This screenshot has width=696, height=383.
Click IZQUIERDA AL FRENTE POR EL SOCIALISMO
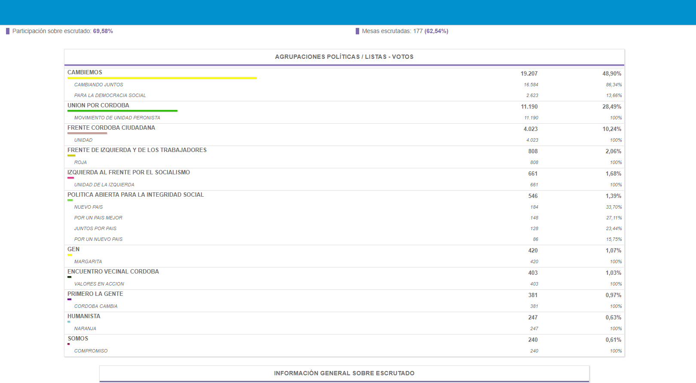(x=128, y=172)
